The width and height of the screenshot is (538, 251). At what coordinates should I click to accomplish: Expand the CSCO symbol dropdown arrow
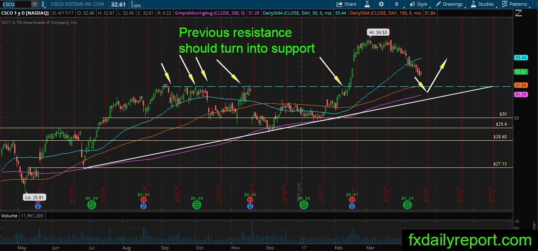tap(34, 4)
